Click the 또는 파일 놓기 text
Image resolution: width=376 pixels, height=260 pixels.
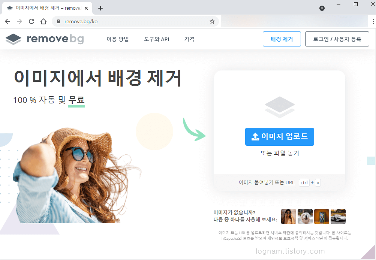pos(280,153)
